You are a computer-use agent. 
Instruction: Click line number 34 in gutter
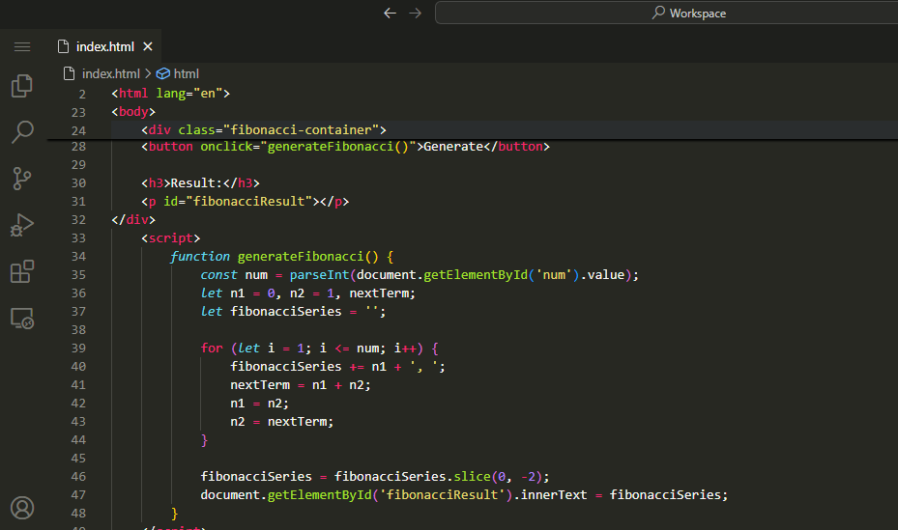coord(78,257)
